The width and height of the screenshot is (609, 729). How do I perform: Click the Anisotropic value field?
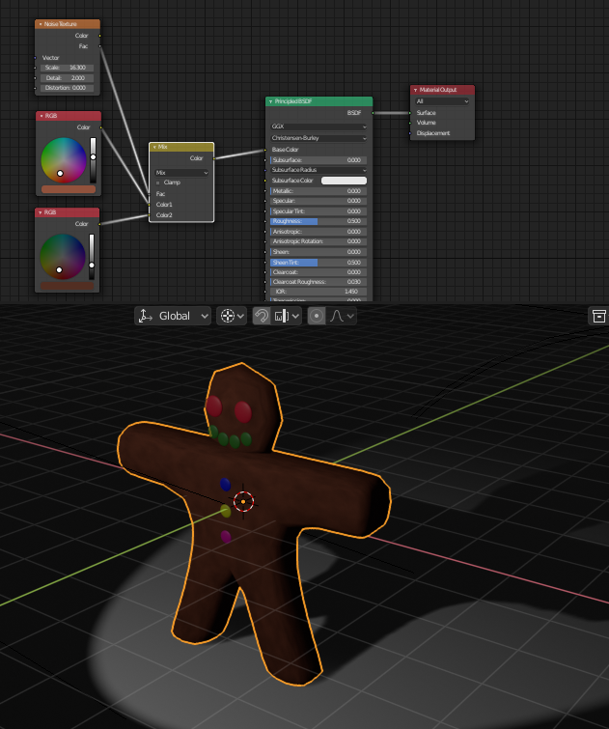[318, 232]
